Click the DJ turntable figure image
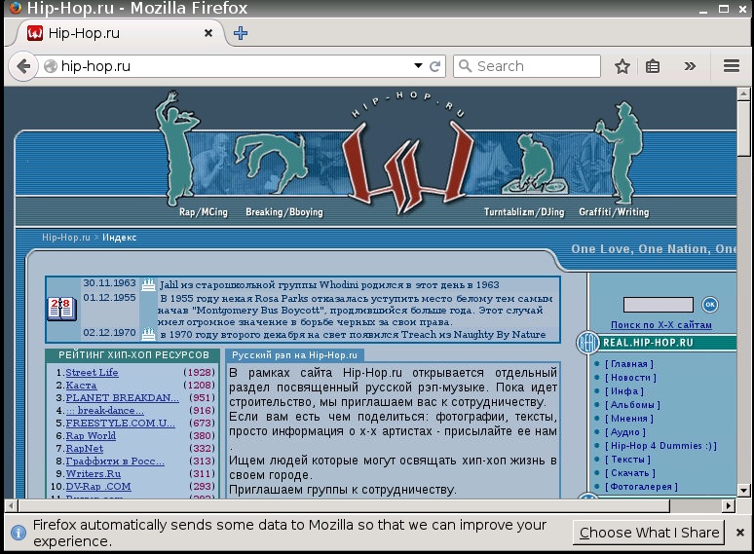The image size is (754, 554). [x=535, y=165]
